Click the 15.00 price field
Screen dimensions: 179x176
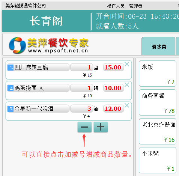[x=113, y=68]
